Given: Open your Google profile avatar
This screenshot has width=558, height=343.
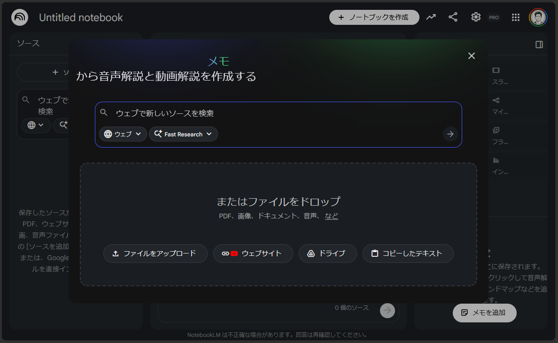Looking at the screenshot, I should coord(538,17).
